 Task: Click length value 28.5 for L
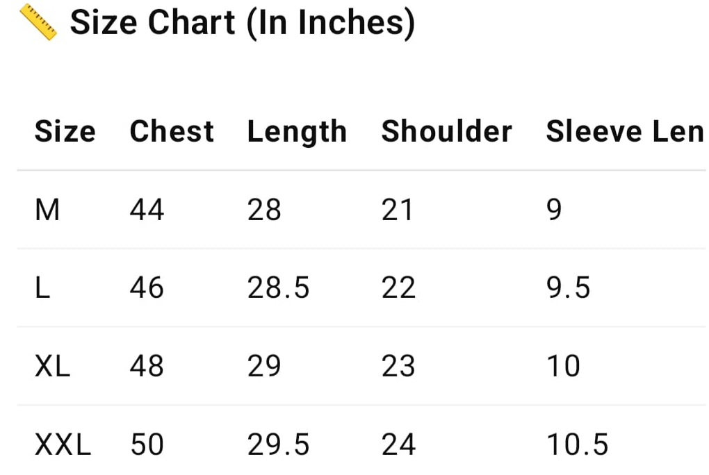pyautogui.click(x=278, y=287)
